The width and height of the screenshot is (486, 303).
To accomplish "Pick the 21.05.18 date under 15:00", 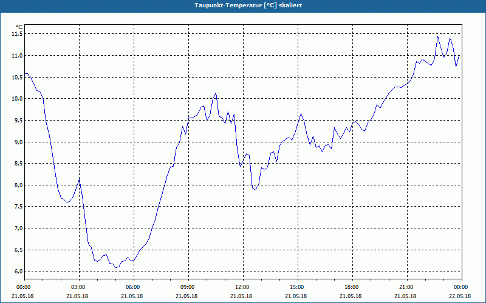I will coord(296,296).
